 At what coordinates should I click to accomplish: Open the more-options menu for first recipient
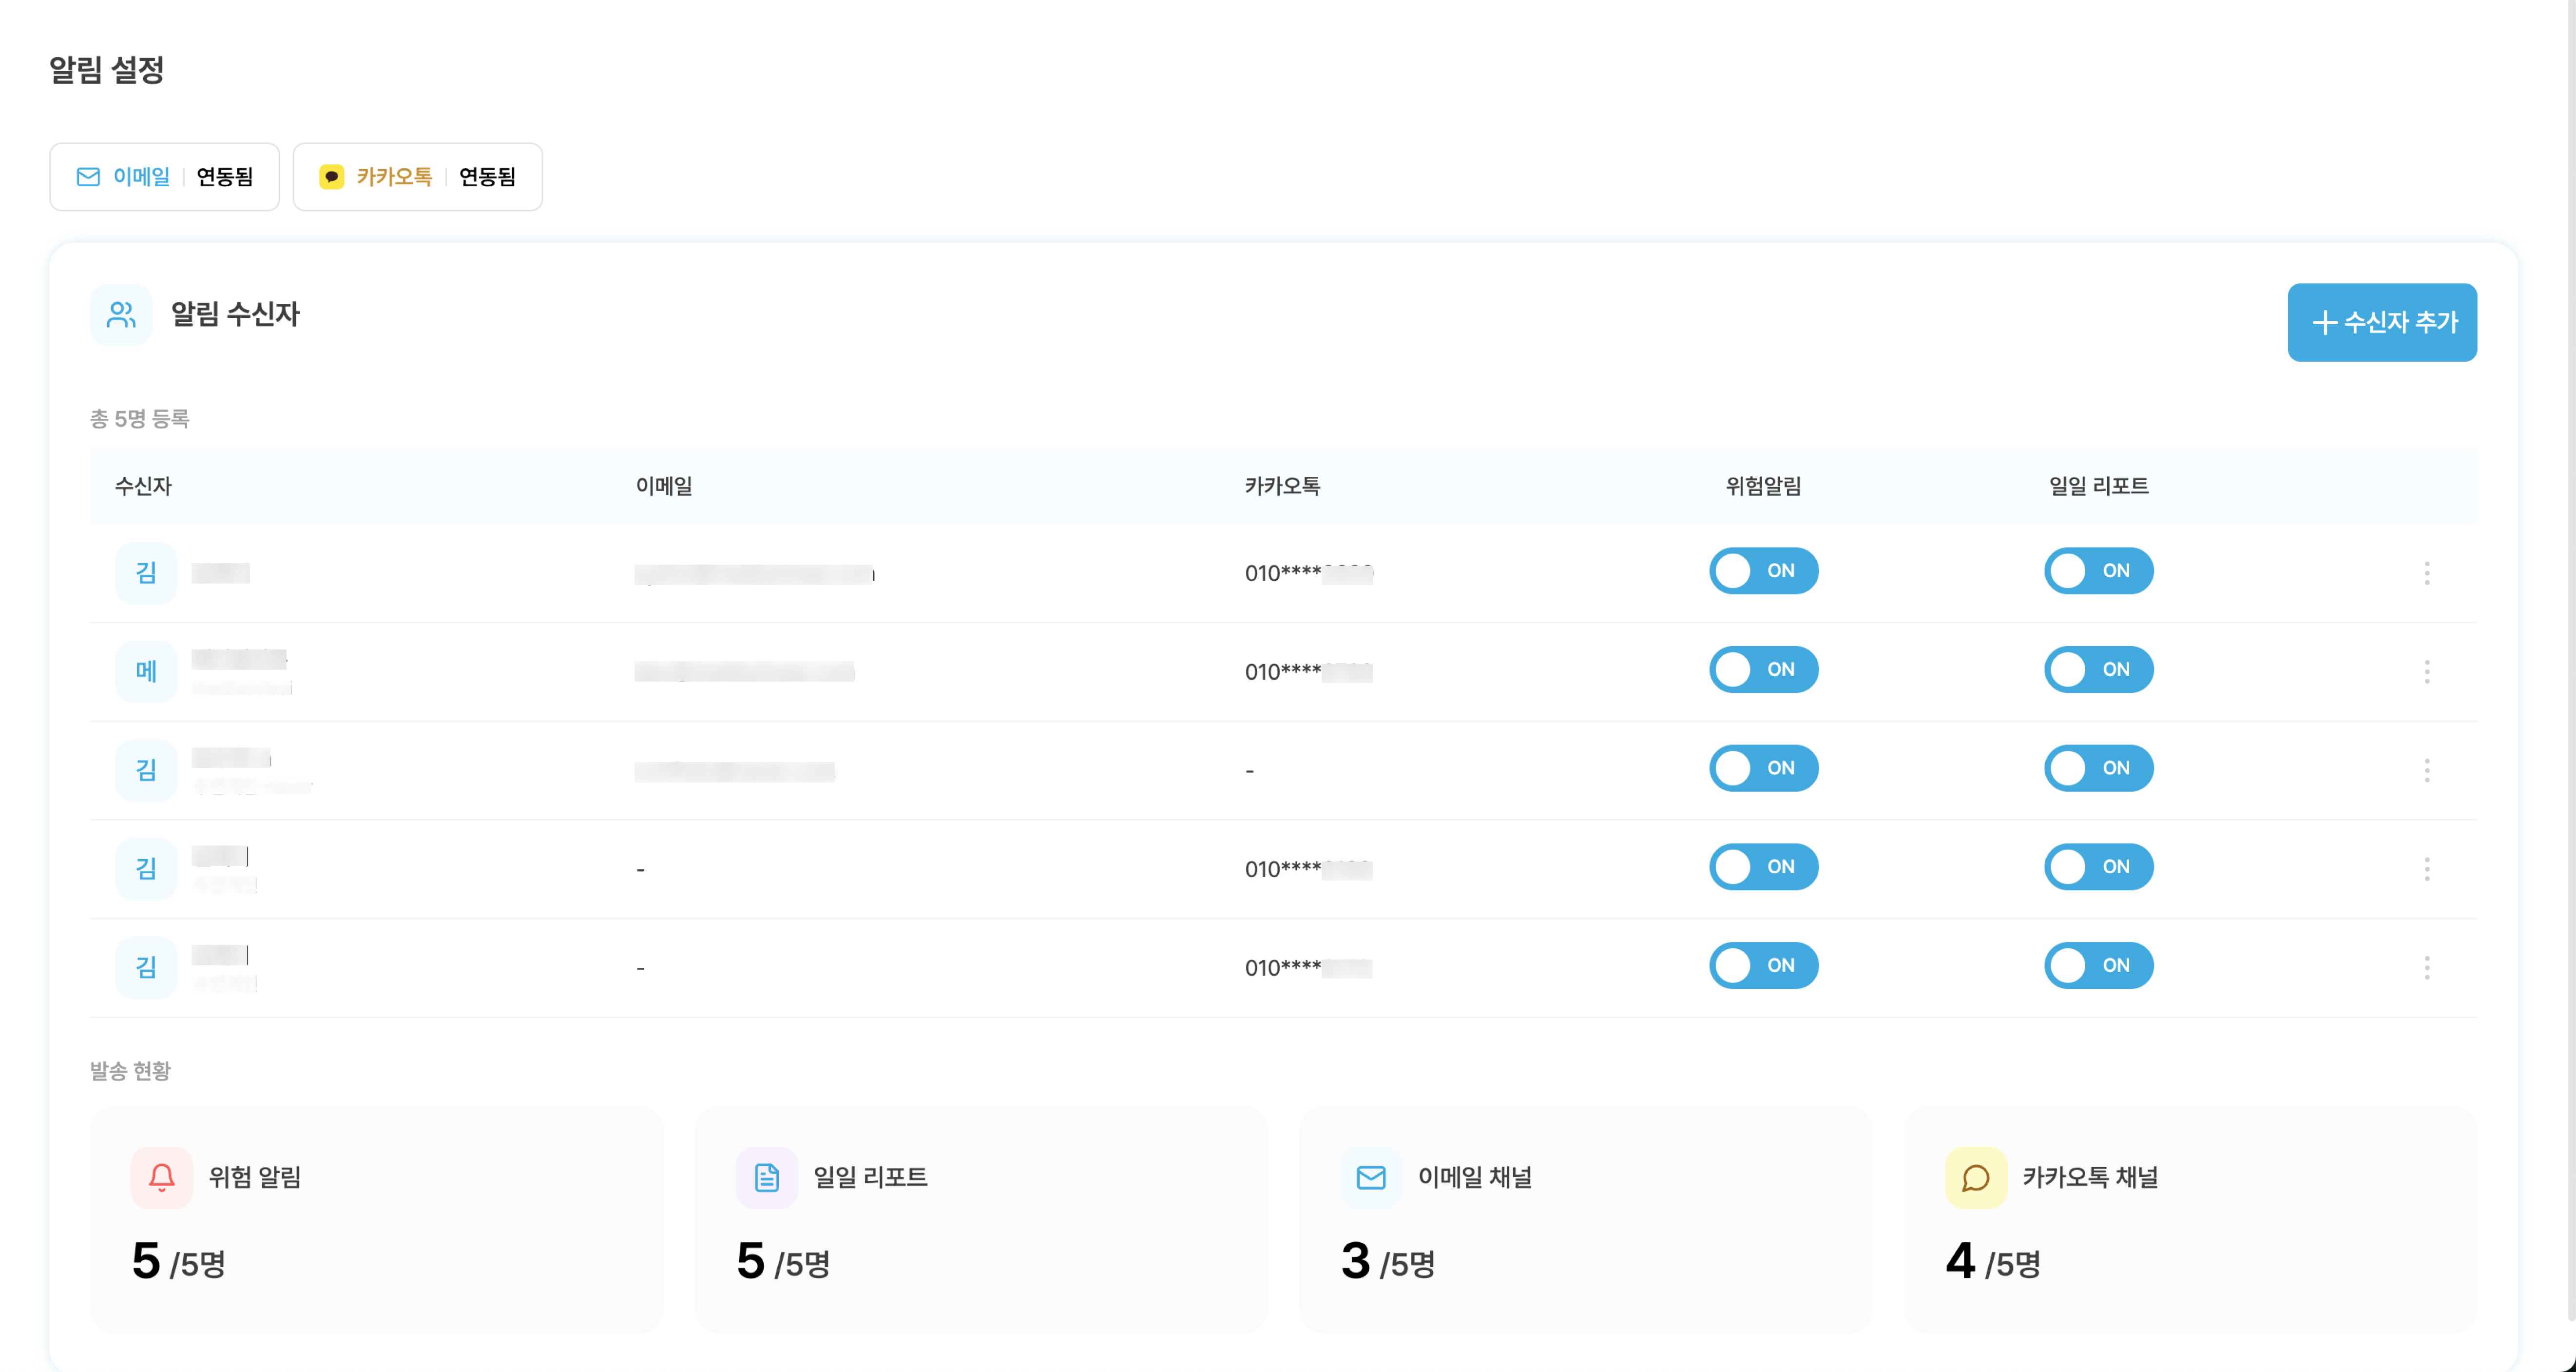(x=2426, y=572)
